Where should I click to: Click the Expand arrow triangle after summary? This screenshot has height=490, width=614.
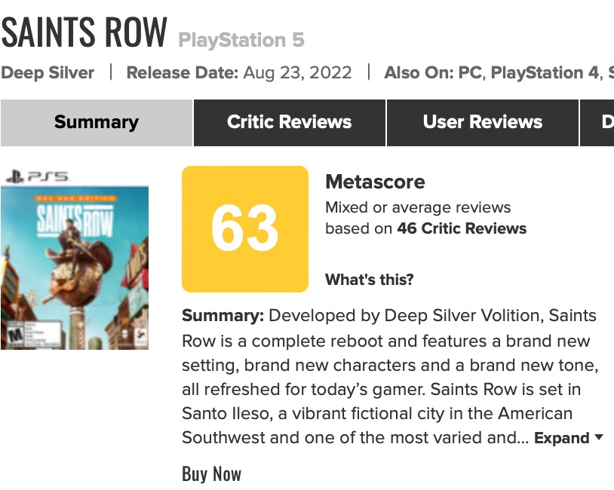[x=599, y=437]
